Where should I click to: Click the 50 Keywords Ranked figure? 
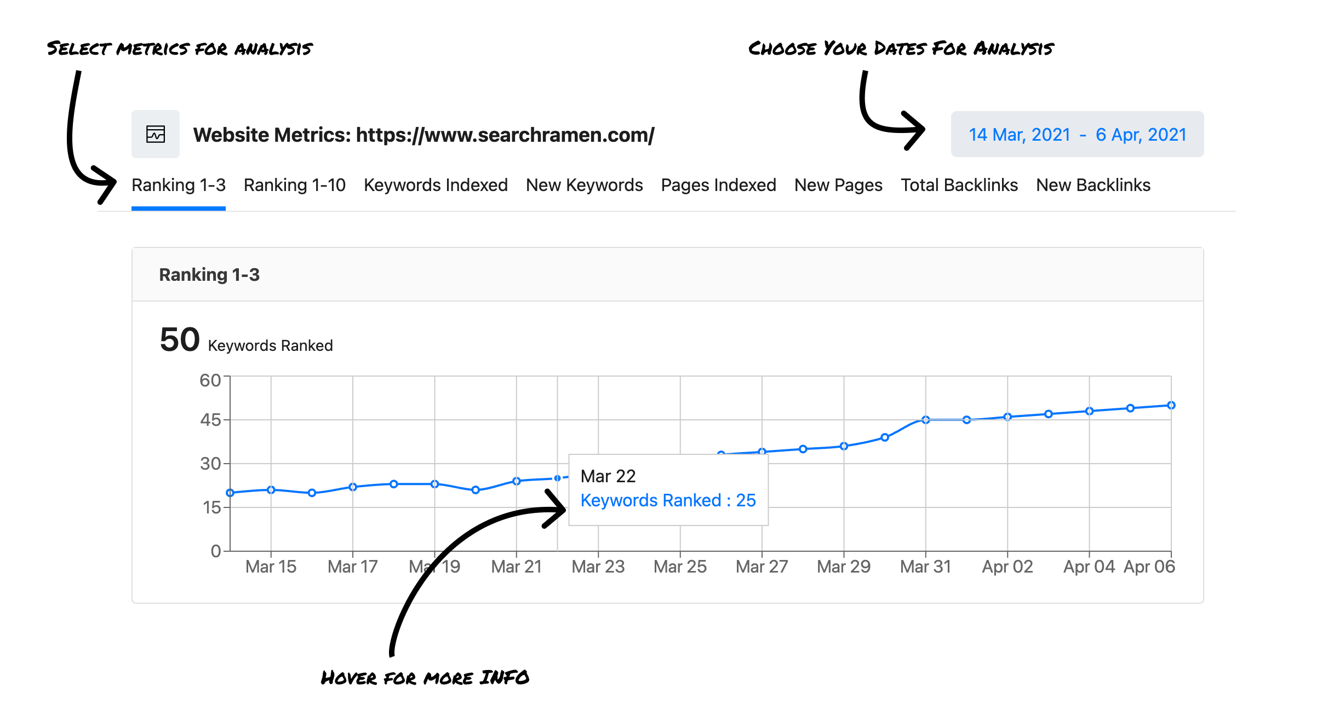(180, 340)
